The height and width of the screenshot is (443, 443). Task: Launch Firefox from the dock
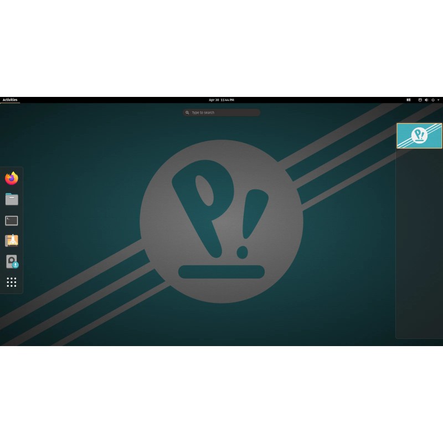[12, 178]
